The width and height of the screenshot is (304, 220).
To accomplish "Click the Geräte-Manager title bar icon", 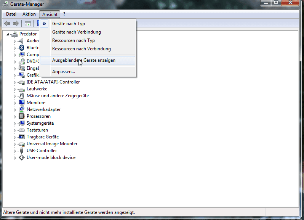I will pyautogui.click(x=5, y=4).
